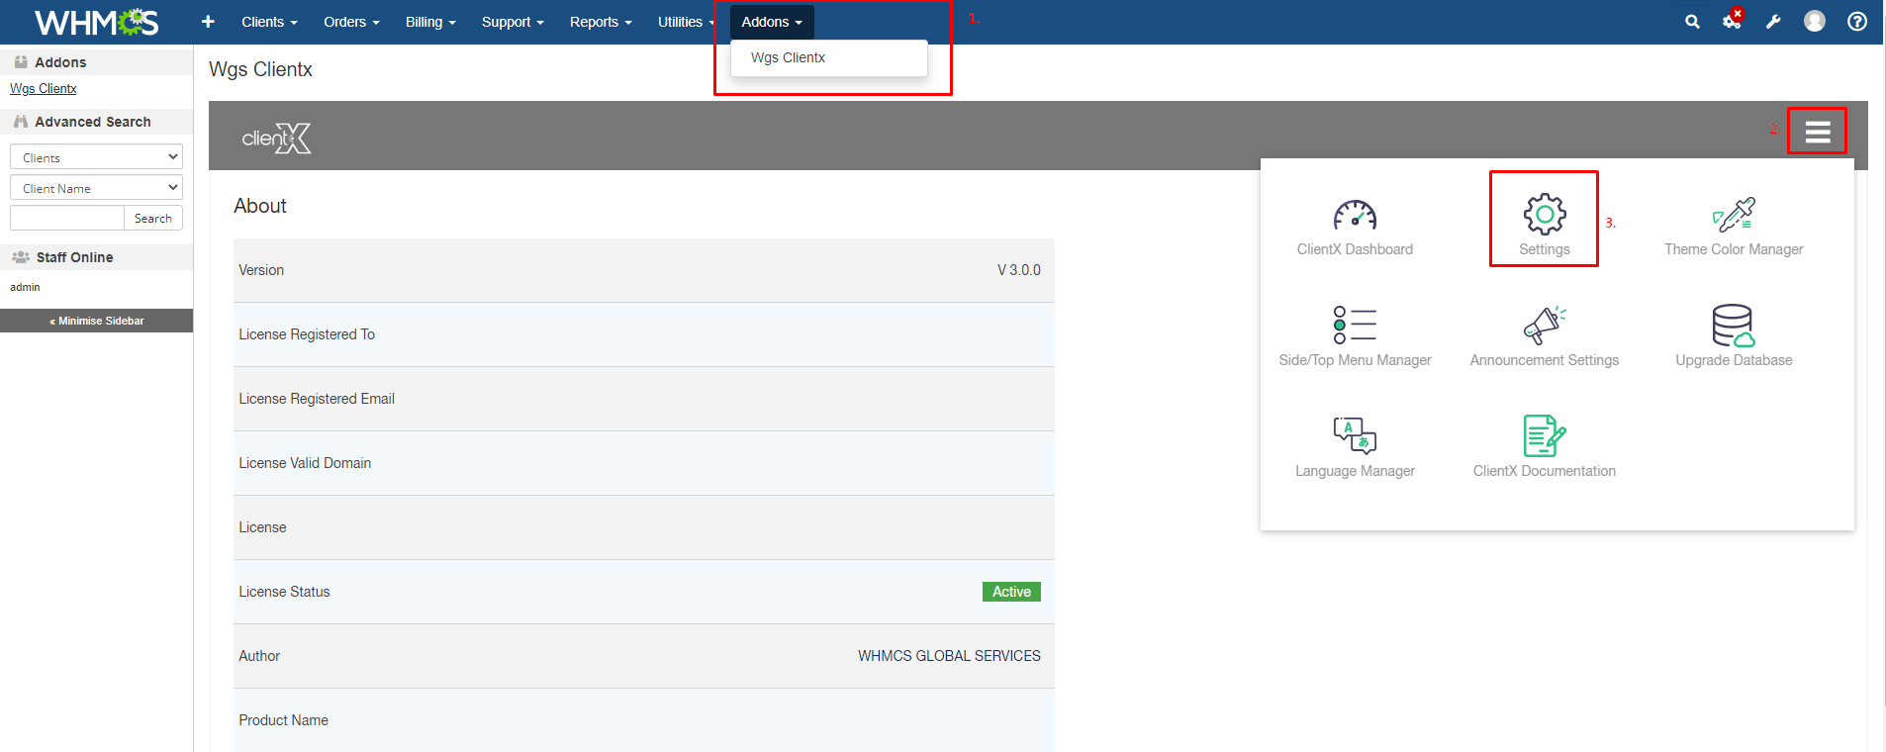Open ClientX Documentation

[1544, 436]
